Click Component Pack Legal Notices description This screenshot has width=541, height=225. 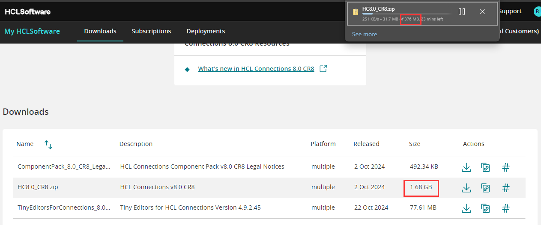[202, 167]
